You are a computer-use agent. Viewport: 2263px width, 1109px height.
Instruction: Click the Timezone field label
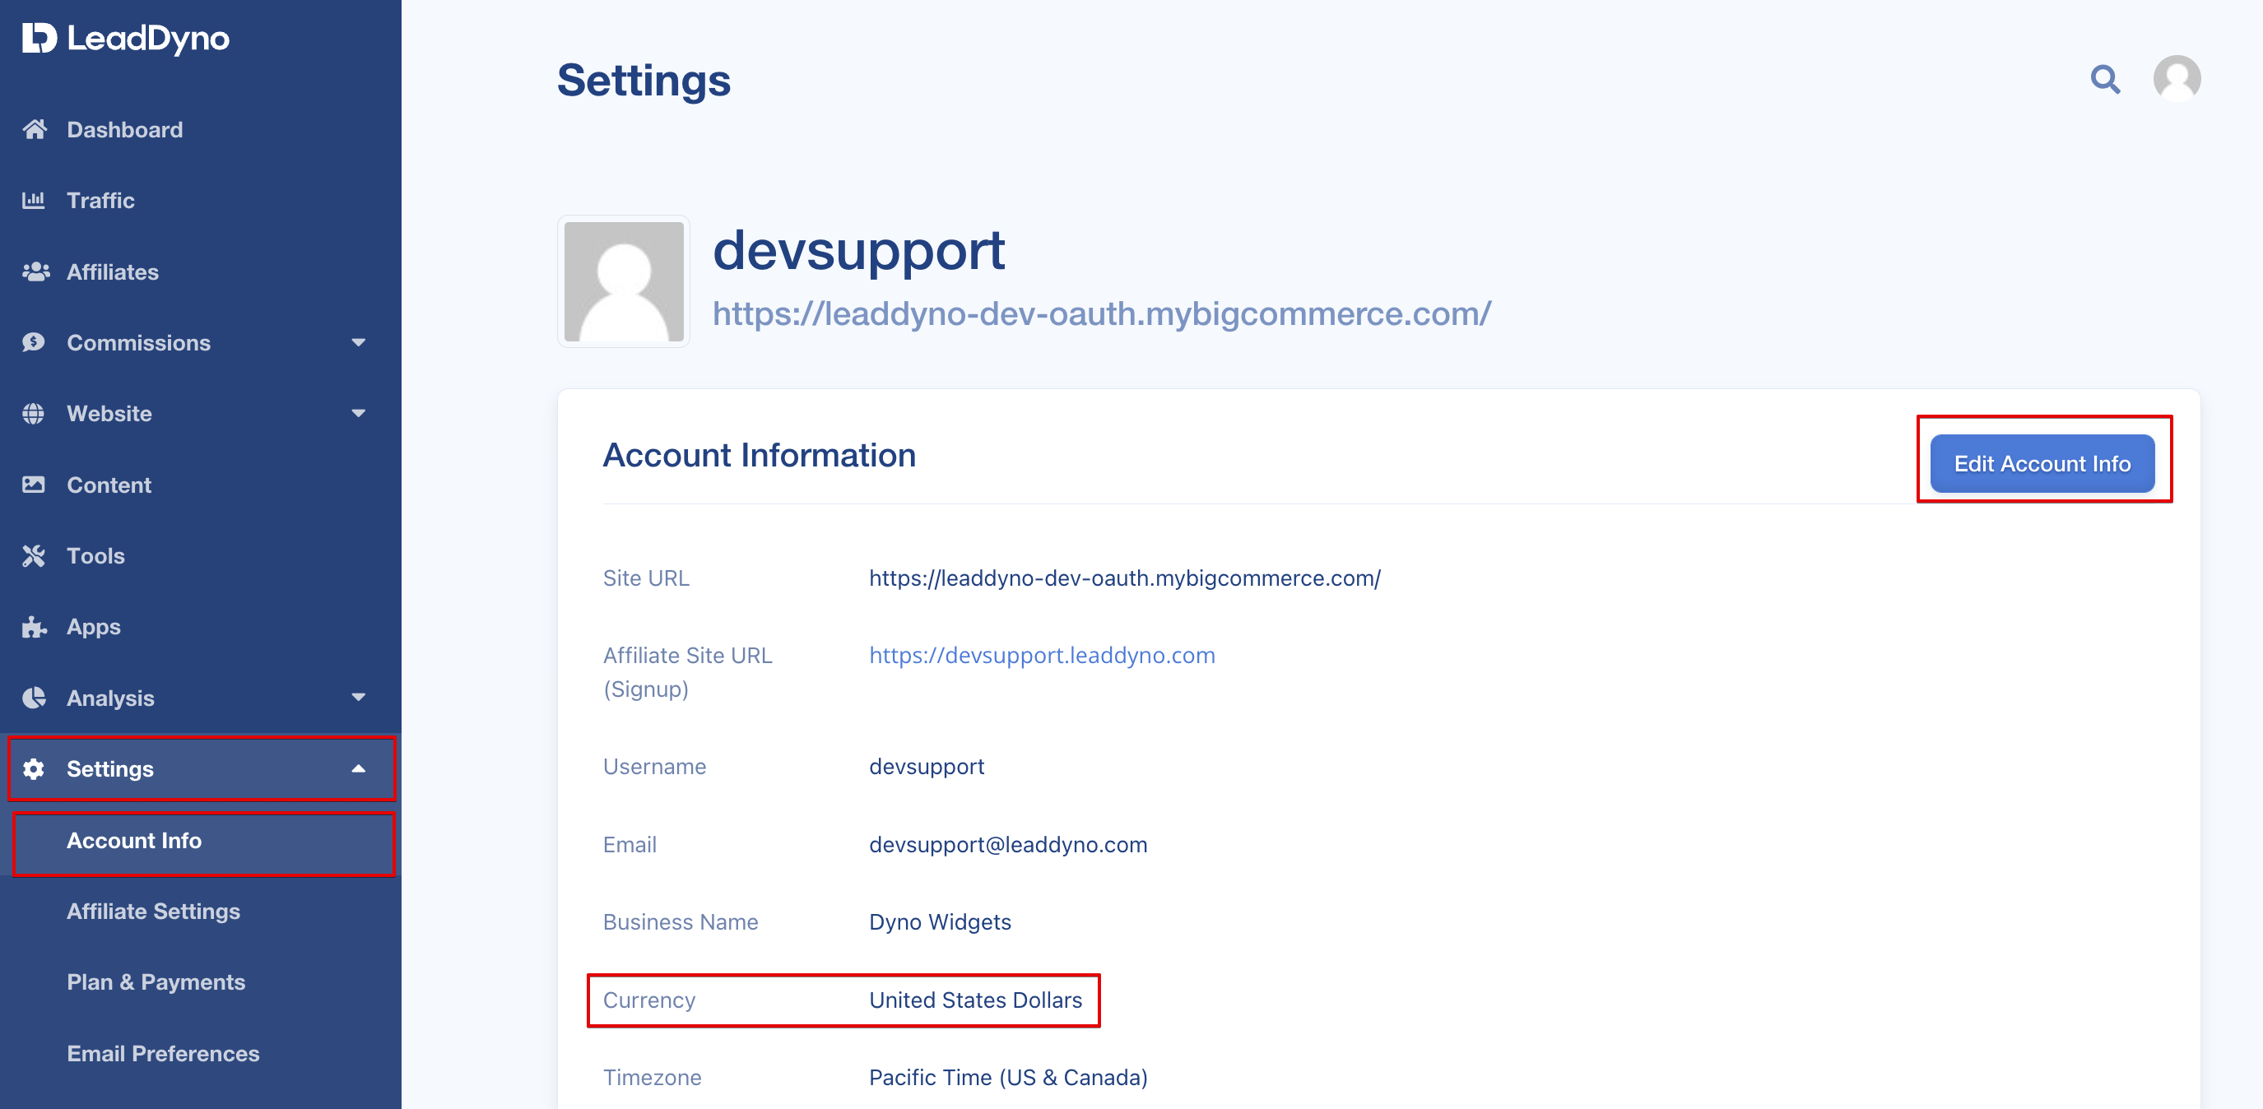pyautogui.click(x=652, y=1078)
